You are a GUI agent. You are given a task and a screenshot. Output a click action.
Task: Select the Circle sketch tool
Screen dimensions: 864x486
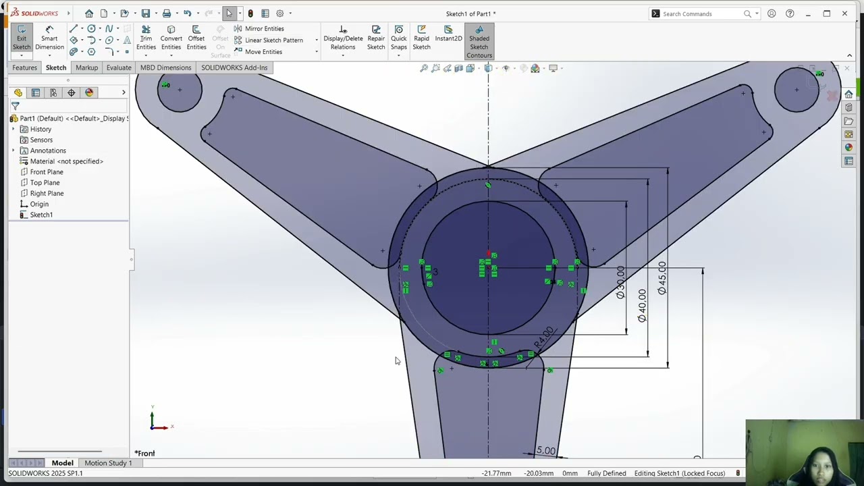click(91, 28)
